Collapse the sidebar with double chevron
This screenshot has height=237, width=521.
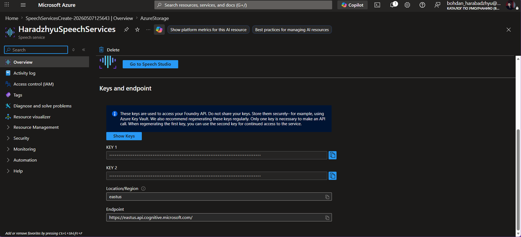tap(84, 50)
